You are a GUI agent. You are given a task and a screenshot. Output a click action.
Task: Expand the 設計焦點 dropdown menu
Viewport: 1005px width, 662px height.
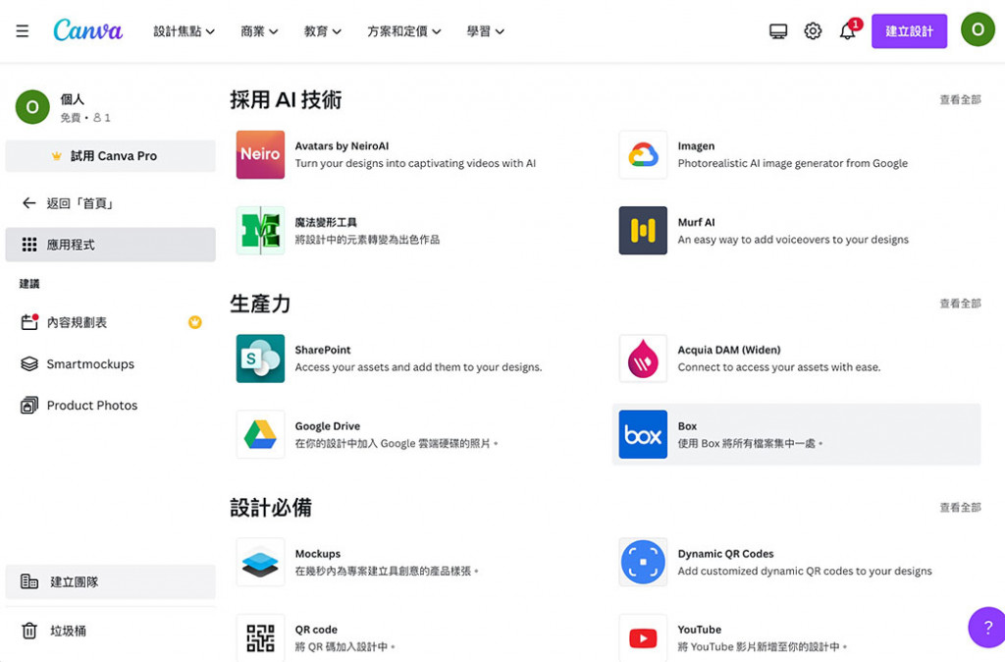184,30
